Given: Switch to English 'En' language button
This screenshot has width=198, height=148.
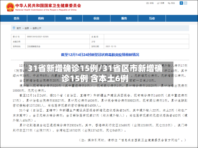Looking at the screenshot, I should 185,3.
